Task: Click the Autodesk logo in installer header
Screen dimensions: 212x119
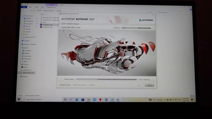Action: tap(146, 20)
